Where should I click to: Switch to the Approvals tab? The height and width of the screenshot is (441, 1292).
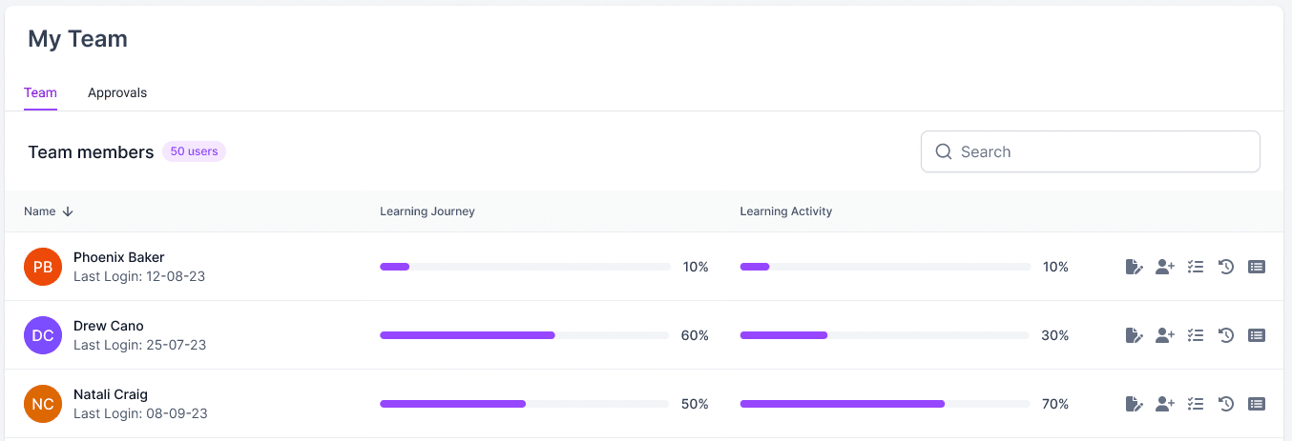pyautogui.click(x=117, y=92)
